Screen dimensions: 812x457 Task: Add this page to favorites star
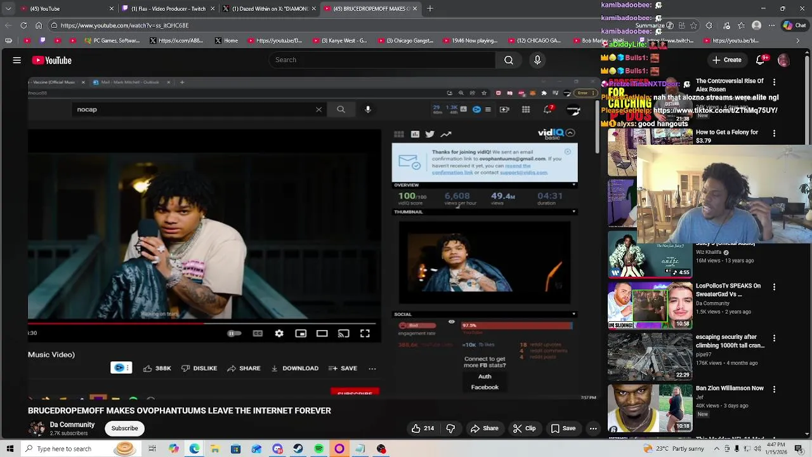tap(693, 25)
